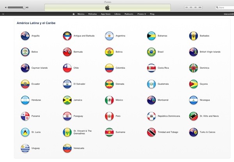This screenshot has width=234, height=162.
Task: Choose the Bermuda flag icon
Action: click(67, 52)
